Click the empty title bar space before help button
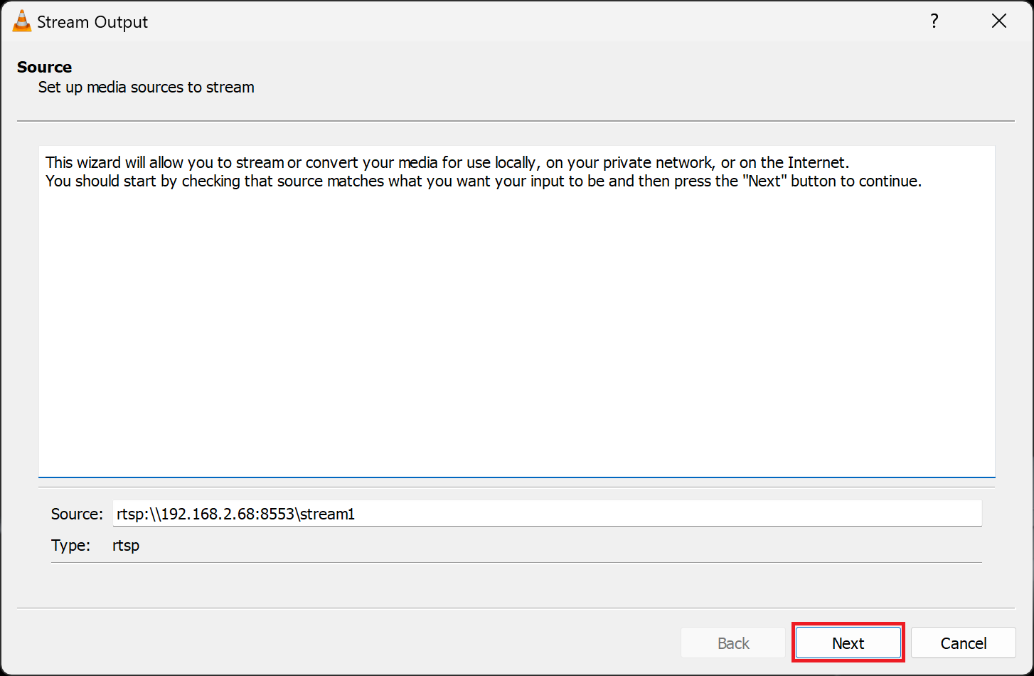The height and width of the screenshot is (676, 1034). click(533, 21)
